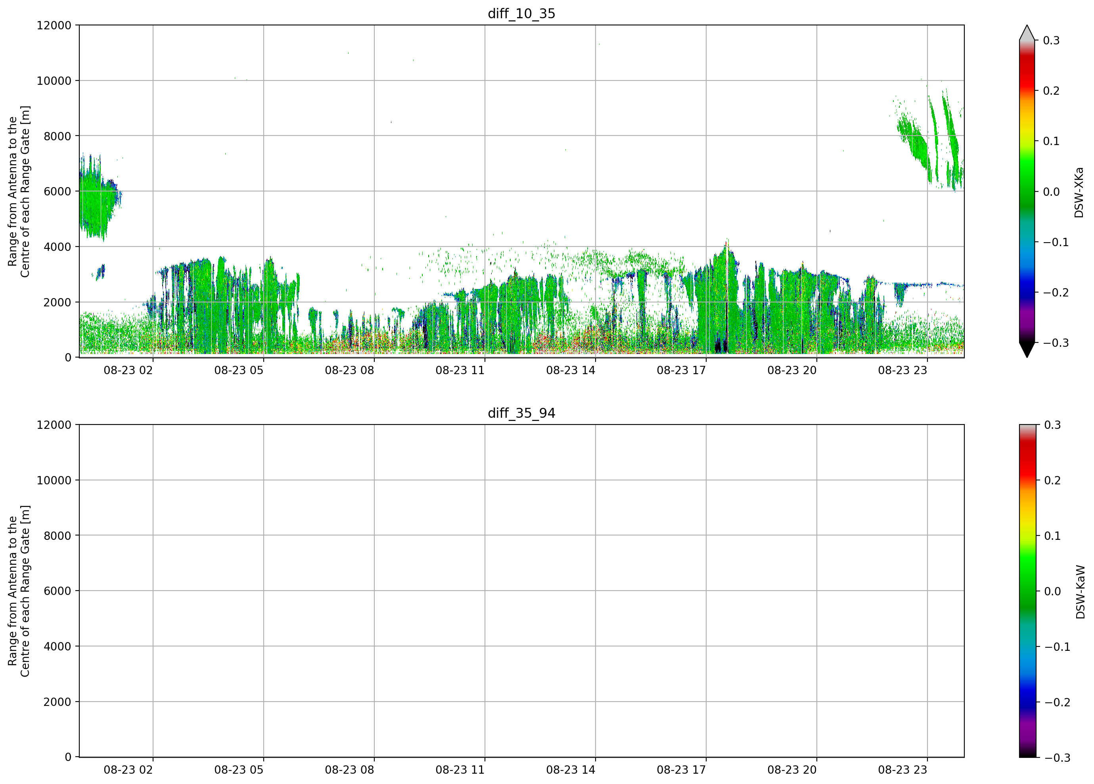Click the y-axis label of the diff_10_35 plot

tap(19, 191)
